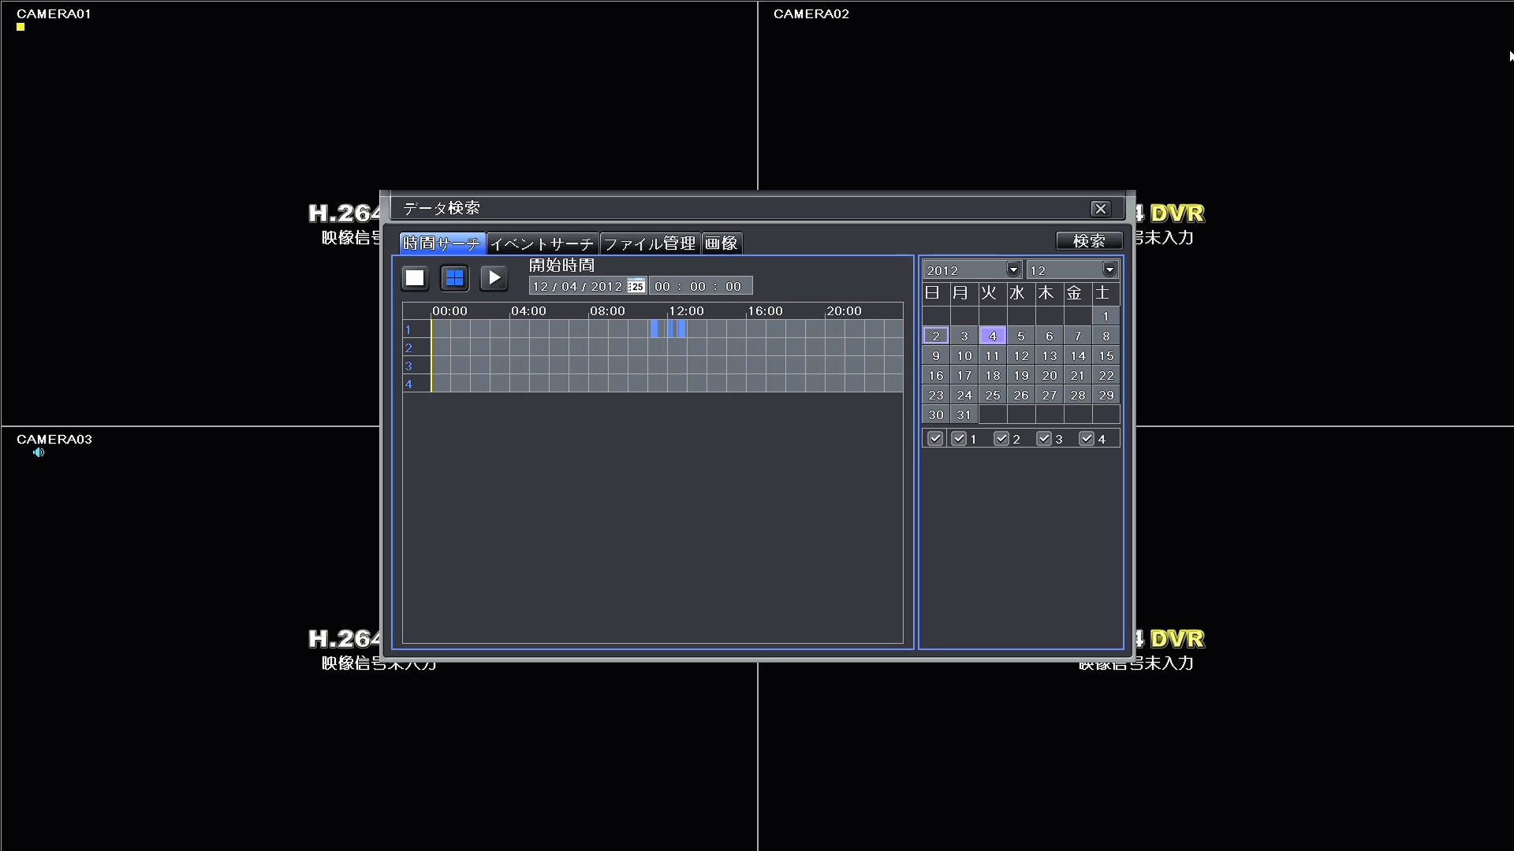The width and height of the screenshot is (1514, 851).
Task: Close the データ検索 dialog
Action: (1100, 209)
